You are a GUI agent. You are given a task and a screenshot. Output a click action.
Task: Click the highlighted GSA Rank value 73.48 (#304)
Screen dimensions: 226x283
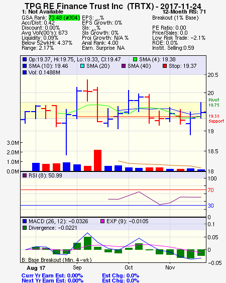coord(64,18)
